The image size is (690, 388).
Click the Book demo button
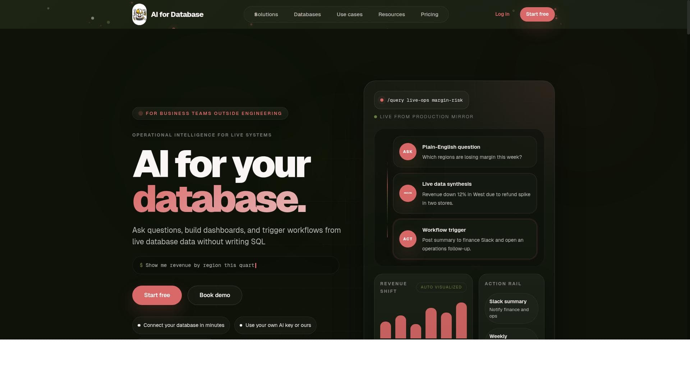pos(215,295)
